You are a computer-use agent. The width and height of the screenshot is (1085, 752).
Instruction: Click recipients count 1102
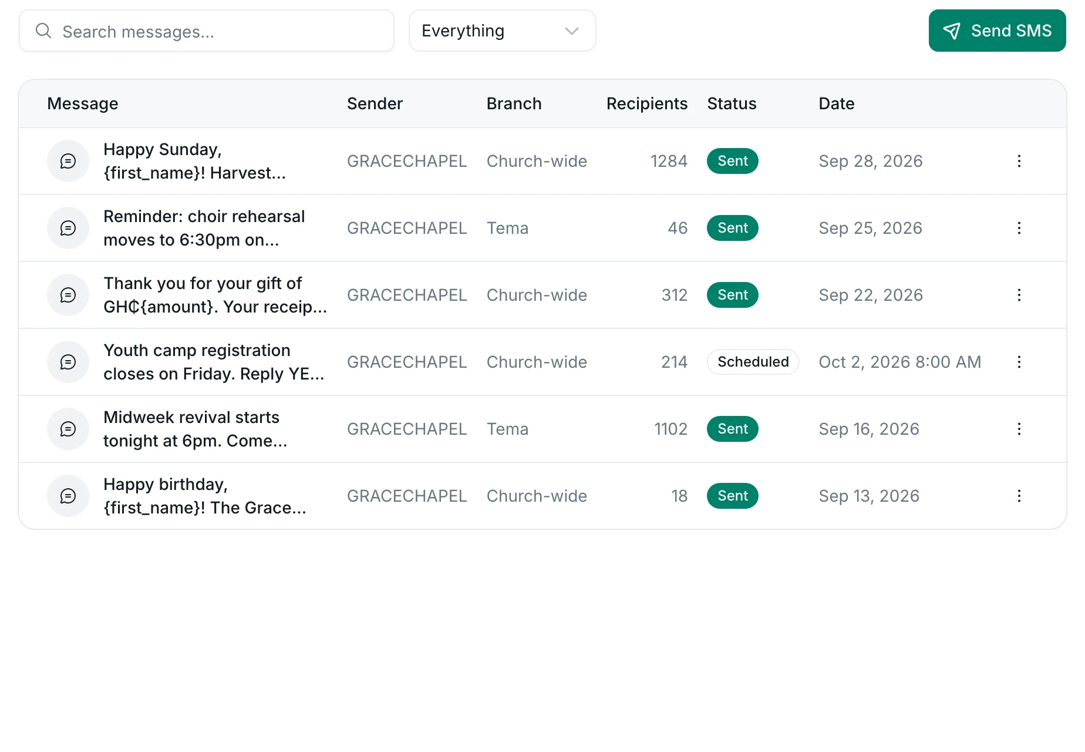coord(670,429)
